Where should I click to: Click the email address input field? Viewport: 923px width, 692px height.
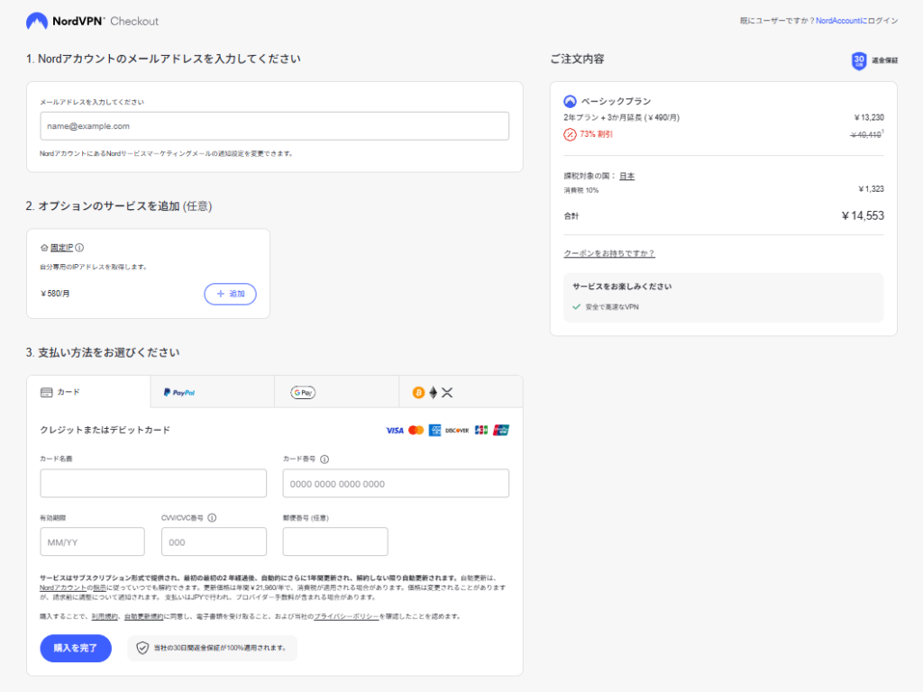pos(274,126)
